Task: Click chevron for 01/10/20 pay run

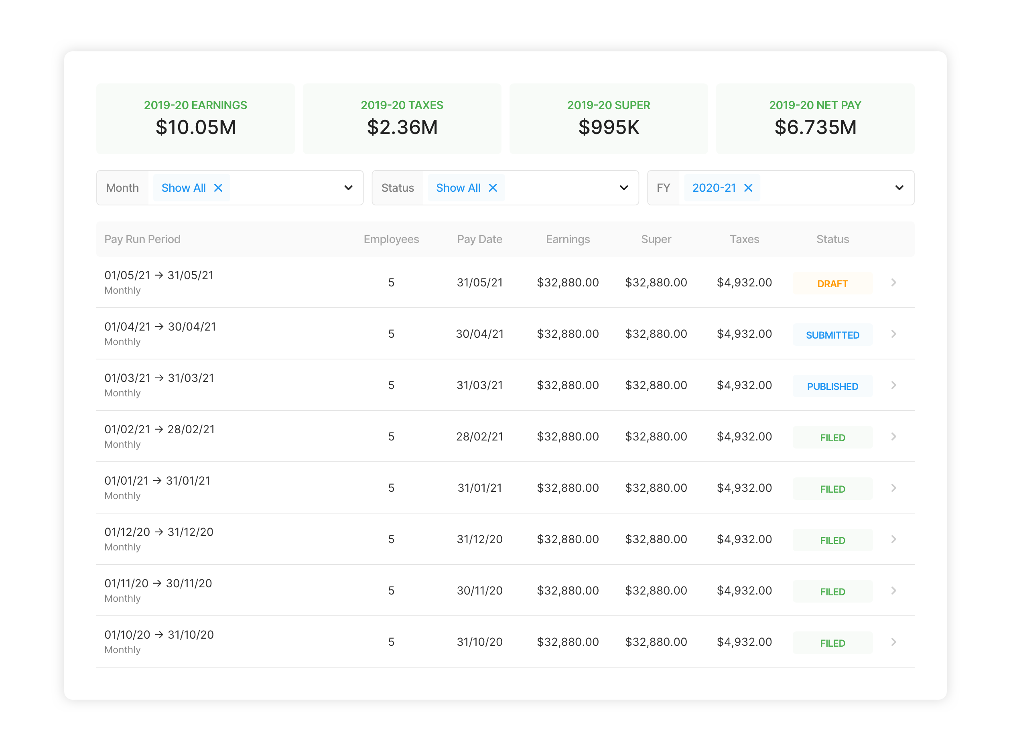Action: coord(893,642)
